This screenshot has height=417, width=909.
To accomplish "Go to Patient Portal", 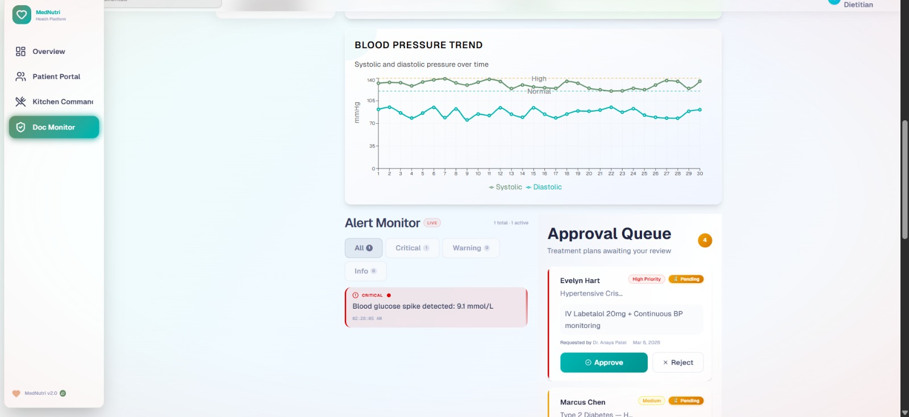I will pyautogui.click(x=54, y=77).
